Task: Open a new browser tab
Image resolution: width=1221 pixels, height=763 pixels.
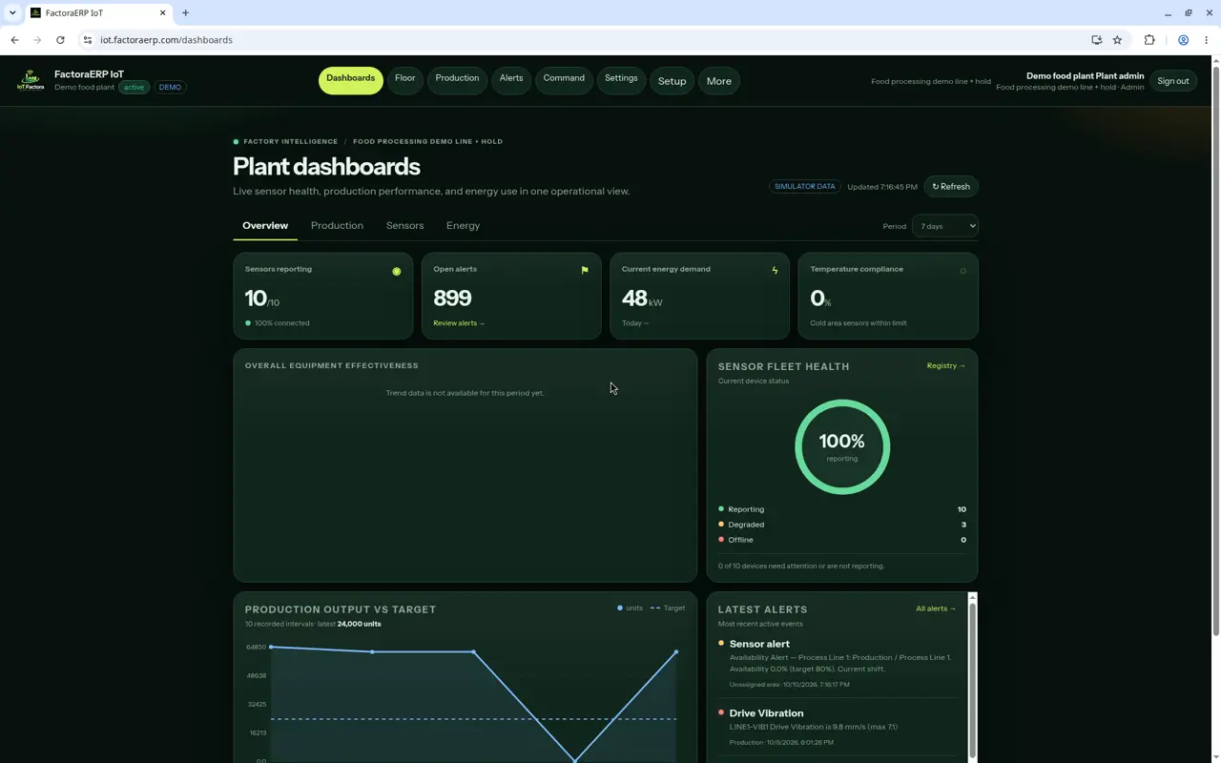Action: [186, 12]
